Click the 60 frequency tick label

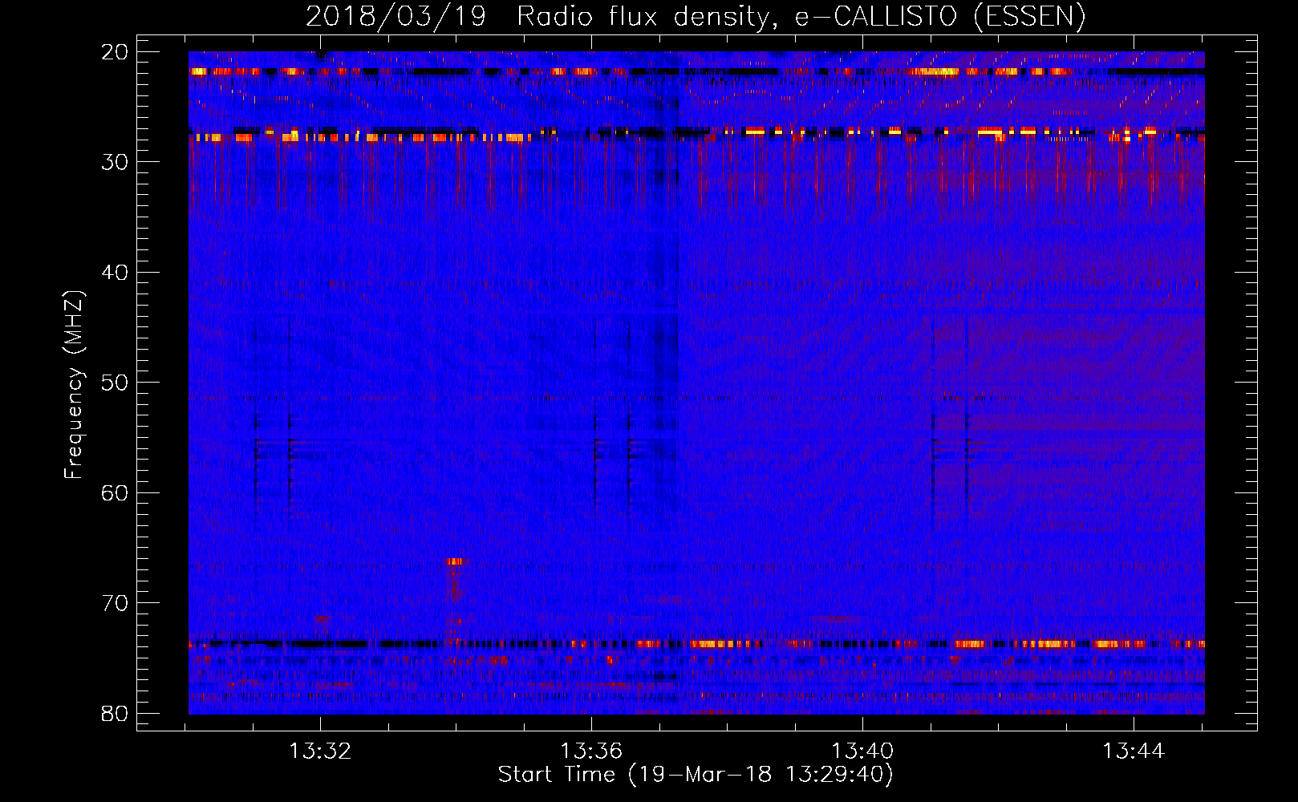click(x=116, y=492)
